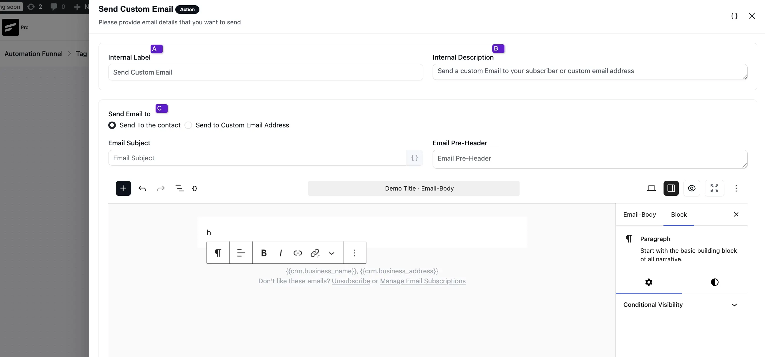
Task: Focus the Internal Label field
Action: [x=266, y=72]
